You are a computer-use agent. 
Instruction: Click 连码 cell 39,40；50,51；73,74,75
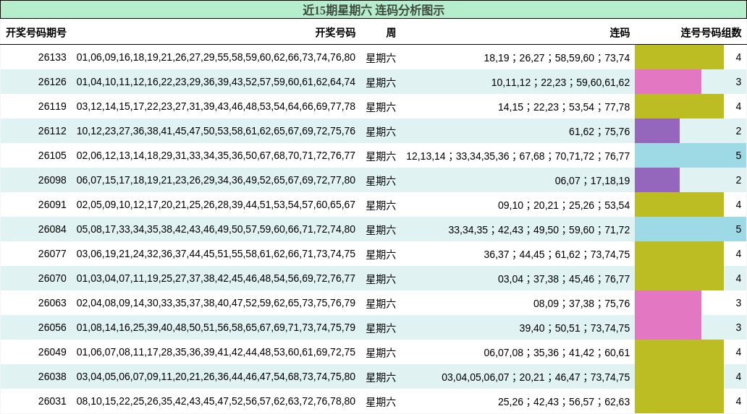pyautogui.click(x=575, y=328)
